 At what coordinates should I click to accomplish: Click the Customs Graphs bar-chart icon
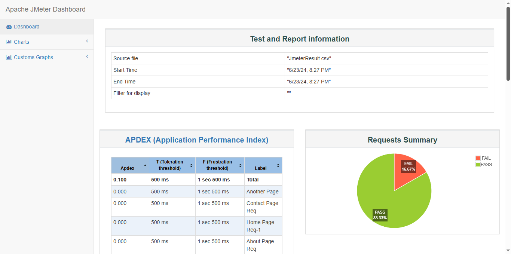[x=9, y=57]
